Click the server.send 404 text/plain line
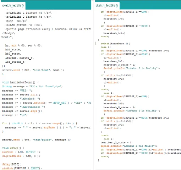 click(36, 140)
